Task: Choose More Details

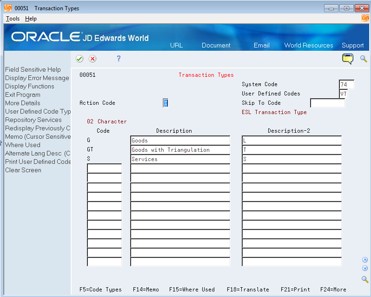Action: point(23,103)
